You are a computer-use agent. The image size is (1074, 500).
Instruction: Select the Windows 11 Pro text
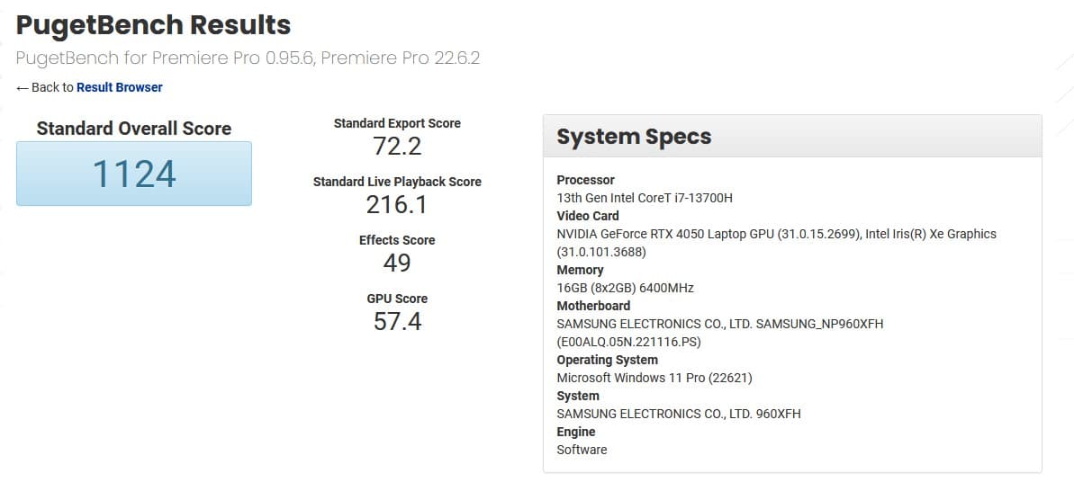(x=654, y=378)
